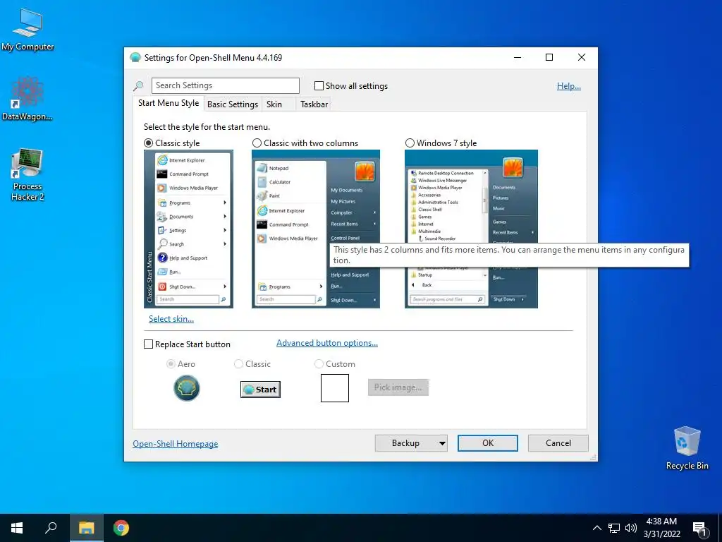The height and width of the screenshot is (542, 722).
Task: Open the DataWagon desktop shortcut
Action: pyautogui.click(x=27, y=99)
